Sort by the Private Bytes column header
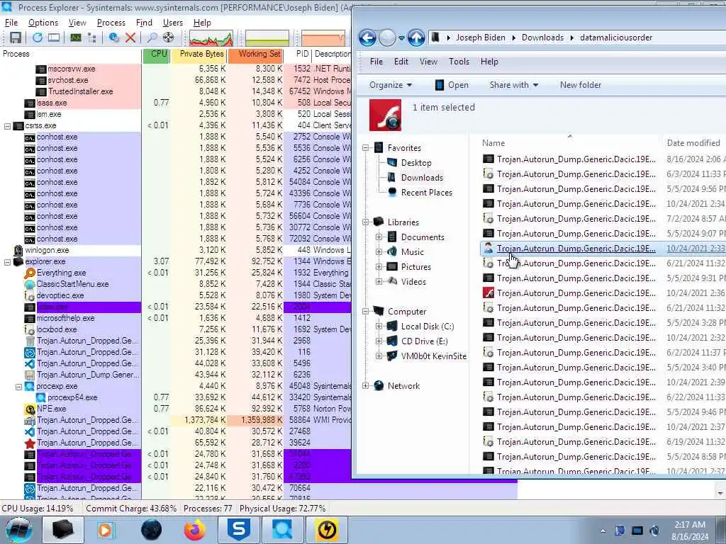 click(x=199, y=54)
